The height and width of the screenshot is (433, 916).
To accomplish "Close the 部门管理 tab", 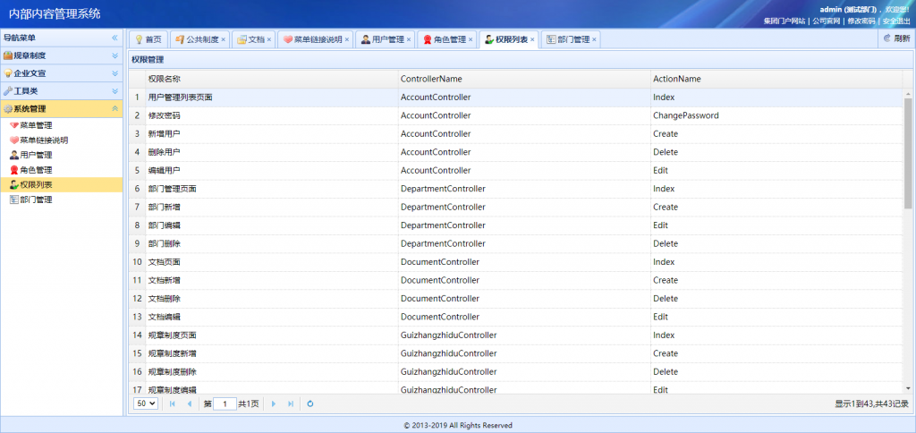I will (594, 39).
